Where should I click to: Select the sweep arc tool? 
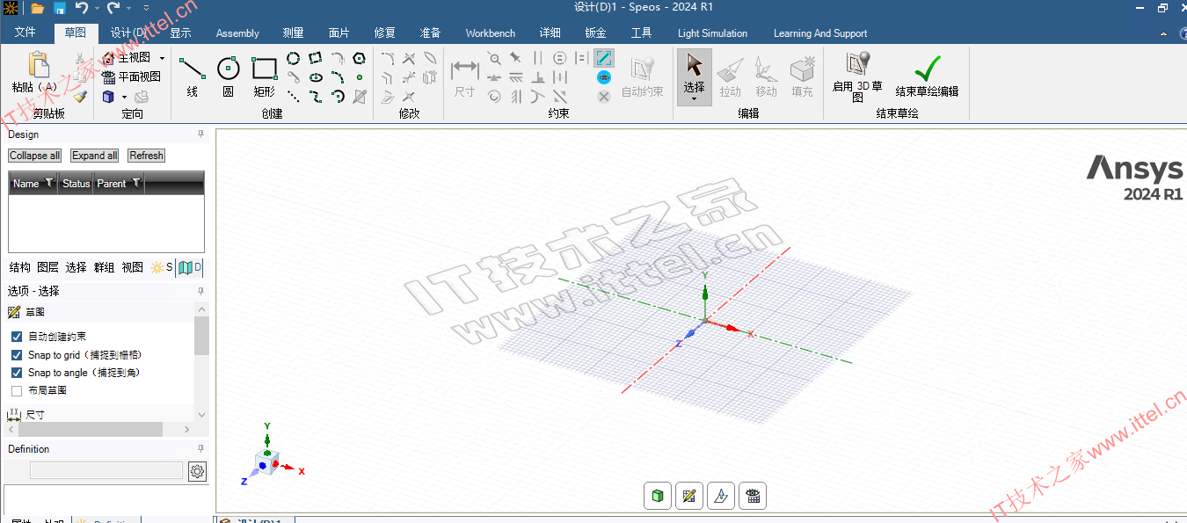pyautogui.click(x=338, y=97)
